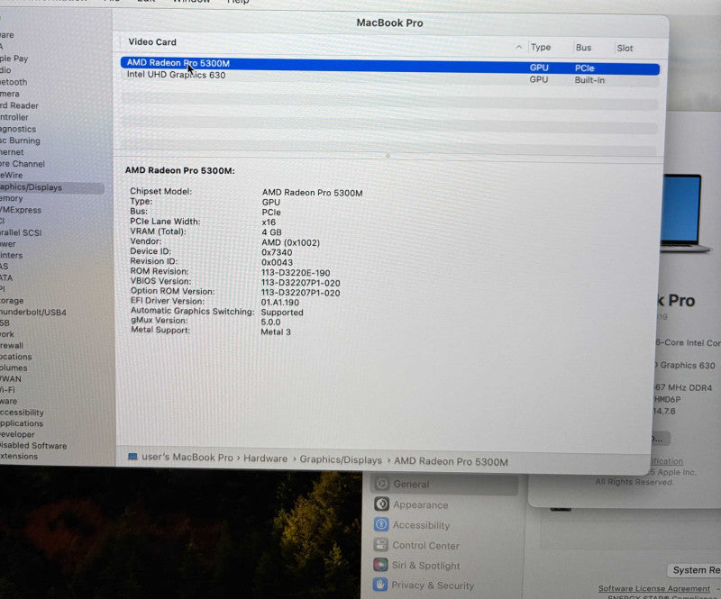Open Wi-Fi in the sidebar
Screen dimensions: 721x599
pyautogui.click(x=7, y=390)
